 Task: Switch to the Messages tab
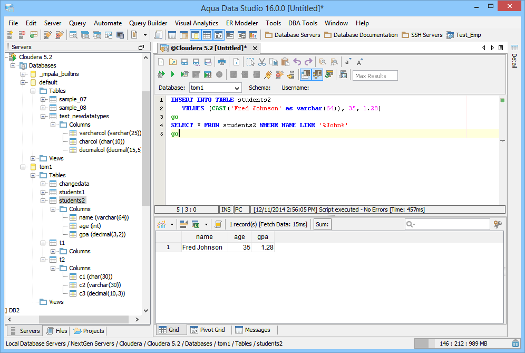click(x=252, y=330)
